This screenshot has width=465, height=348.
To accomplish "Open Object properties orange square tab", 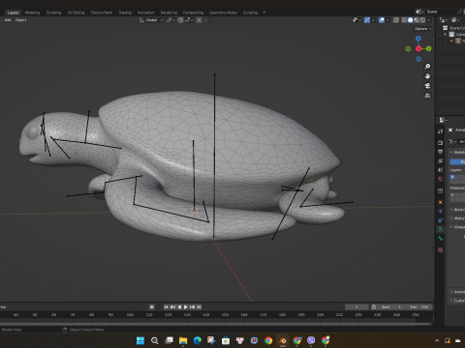I will tap(441, 202).
